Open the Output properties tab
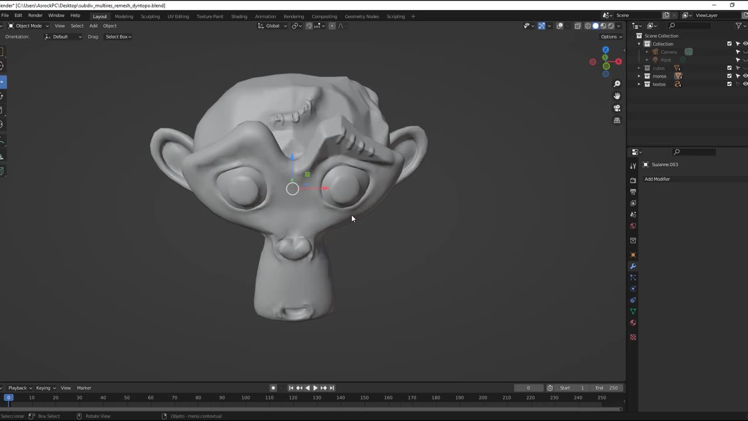Image resolution: width=748 pixels, height=421 pixels. (x=633, y=192)
